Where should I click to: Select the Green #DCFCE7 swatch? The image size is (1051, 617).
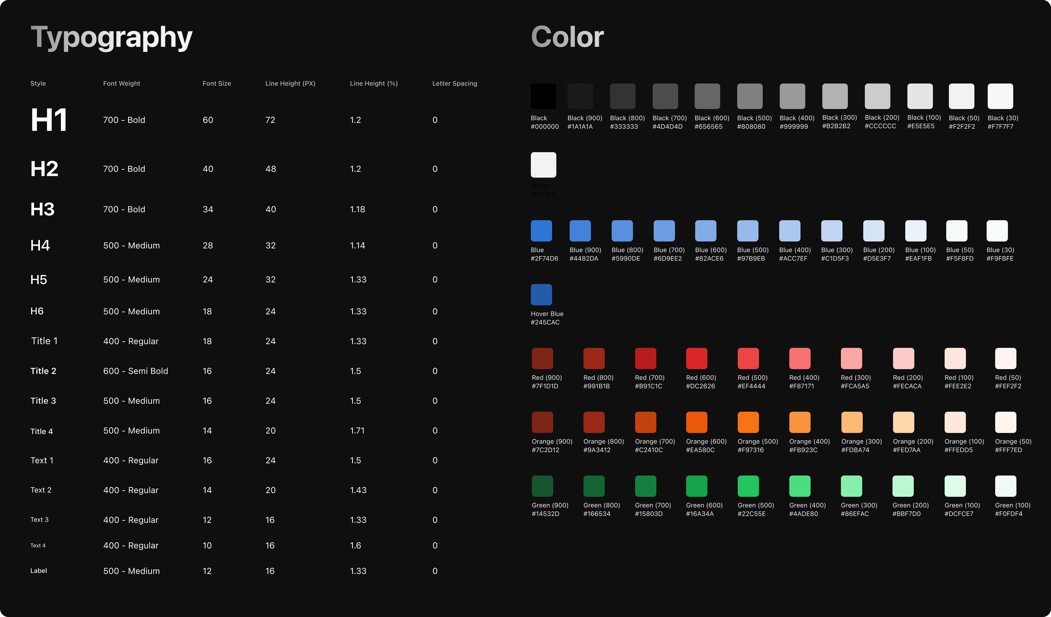coord(955,486)
